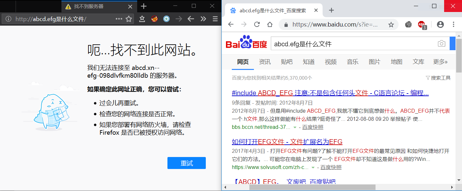462x191 pixels.
Task: Click Chrome horizontal scrollbar thumb
Action: [x=312, y=187]
